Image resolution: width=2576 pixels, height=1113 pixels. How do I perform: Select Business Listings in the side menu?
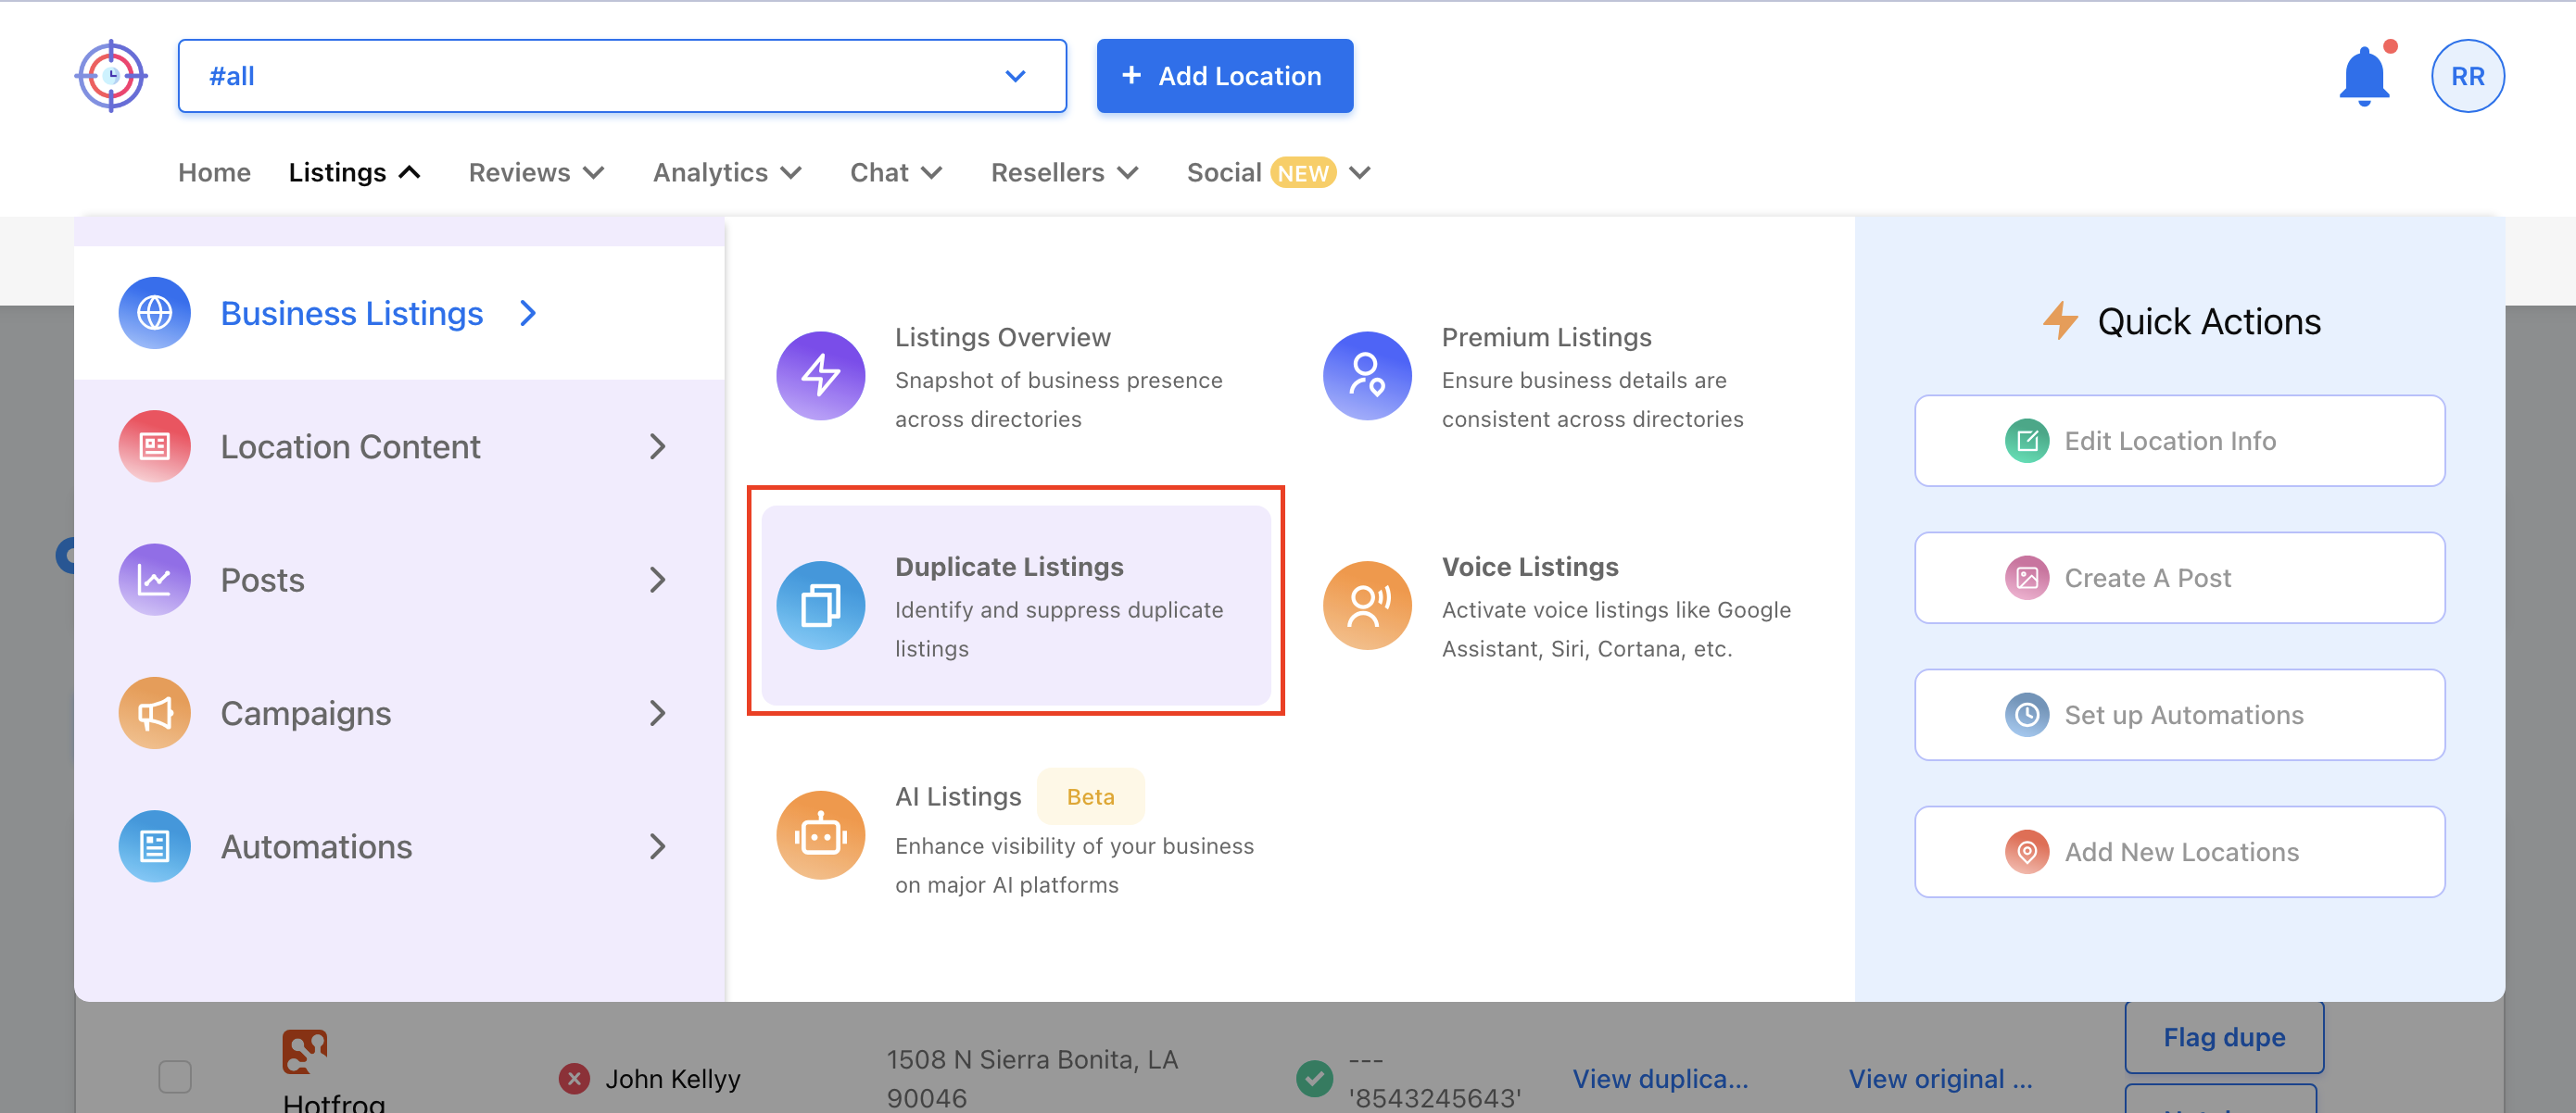pos(399,313)
